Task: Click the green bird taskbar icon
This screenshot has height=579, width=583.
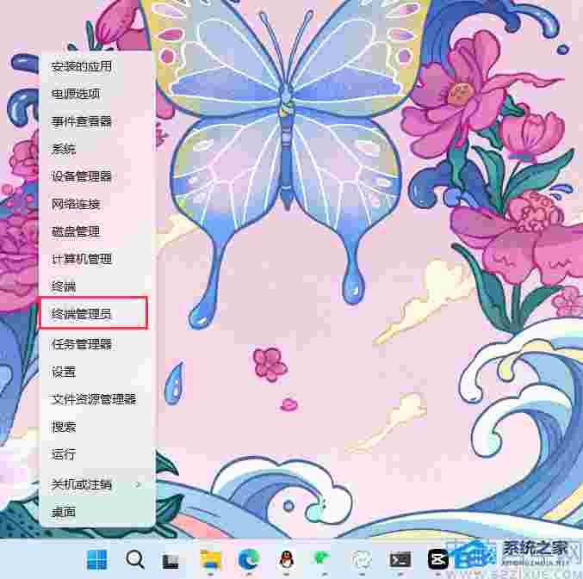Action: point(325,560)
